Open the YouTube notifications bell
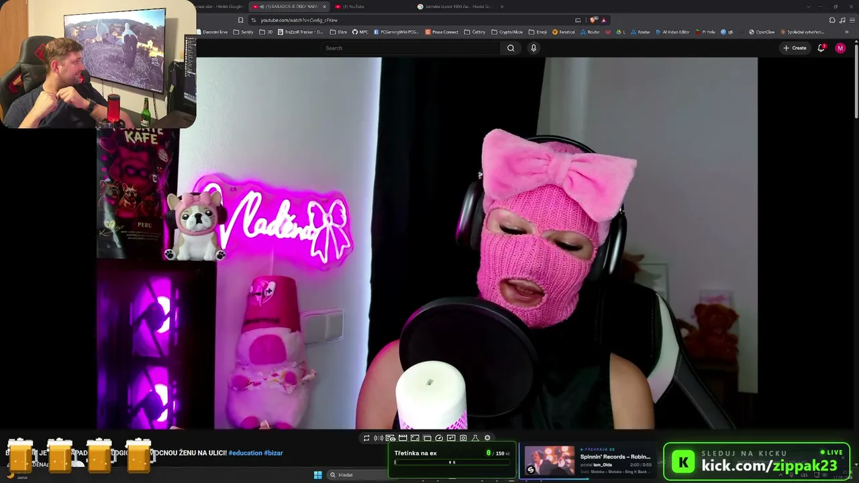This screenshot has width=859, height=483. (821, 48)
